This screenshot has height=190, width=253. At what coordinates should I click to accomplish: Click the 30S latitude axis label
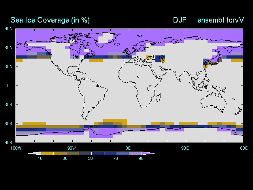[8, 104]
